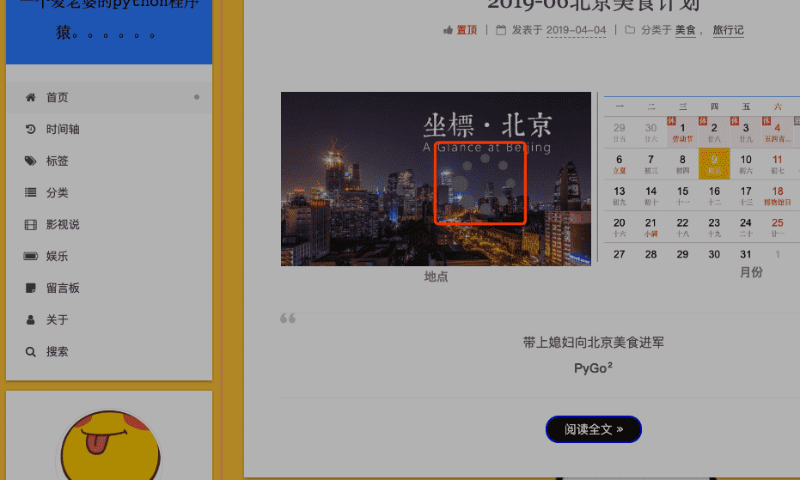
Task: Click the list icon next to 分类
Action: 31,193
